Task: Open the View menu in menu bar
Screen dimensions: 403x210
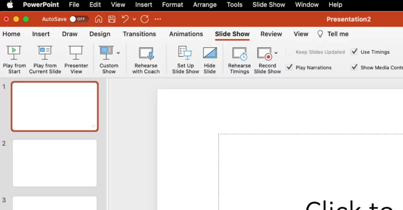Action: (x=118, y=5)
